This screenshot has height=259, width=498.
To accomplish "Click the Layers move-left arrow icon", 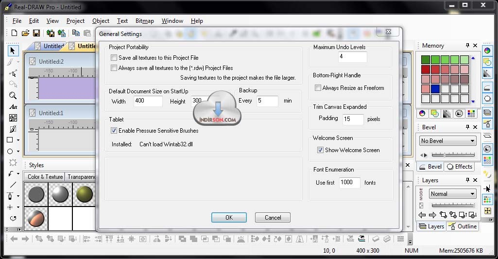I will click(x=422, y=215).
